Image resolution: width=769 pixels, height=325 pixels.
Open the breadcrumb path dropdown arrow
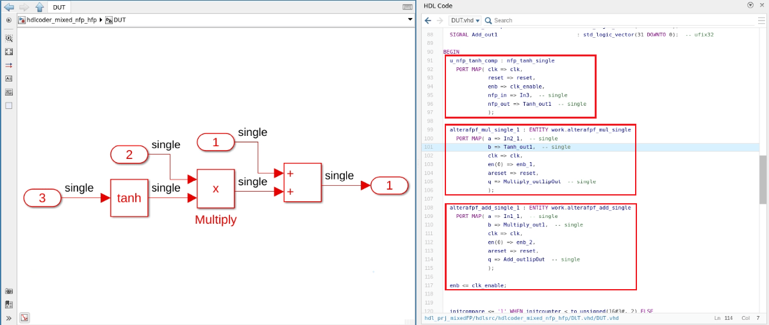point(410,20)
